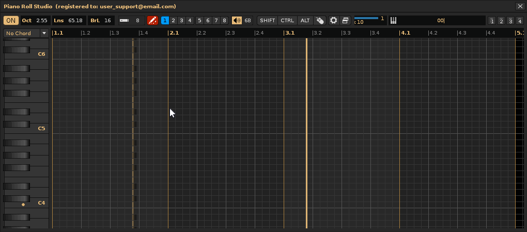Viewport: 527px width, 232px height.
Task: Click the 3.1 timeline bar marker
Action: tap(290, 33)
